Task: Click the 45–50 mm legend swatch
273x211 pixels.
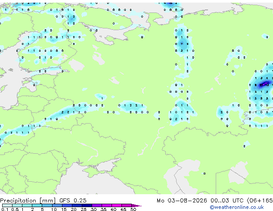Action: click(x=127, y=205)
